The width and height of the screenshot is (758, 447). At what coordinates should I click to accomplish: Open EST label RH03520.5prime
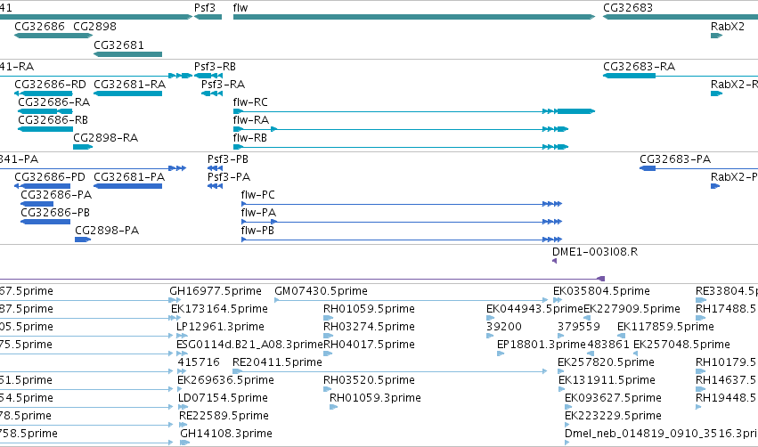369,381
